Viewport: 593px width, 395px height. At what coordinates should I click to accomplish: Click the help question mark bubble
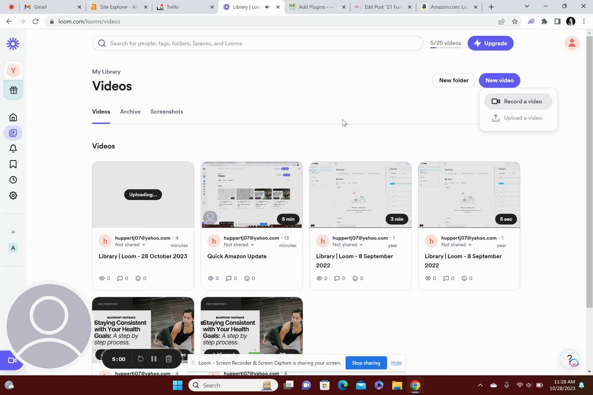[x=569, y=359]
